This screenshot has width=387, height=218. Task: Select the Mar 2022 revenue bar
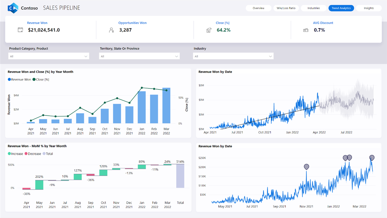[x=166, y=105]
